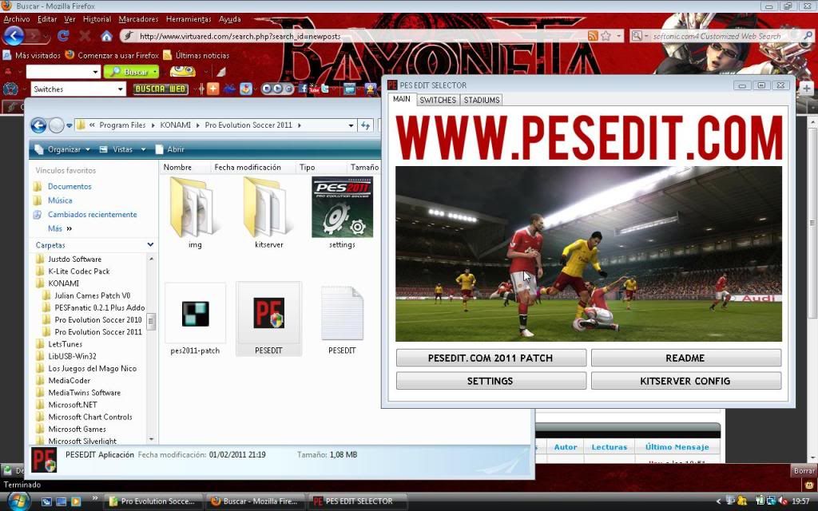This screenshot has width=818, height=511.
Task: Open the img folder
Action: 195,208
